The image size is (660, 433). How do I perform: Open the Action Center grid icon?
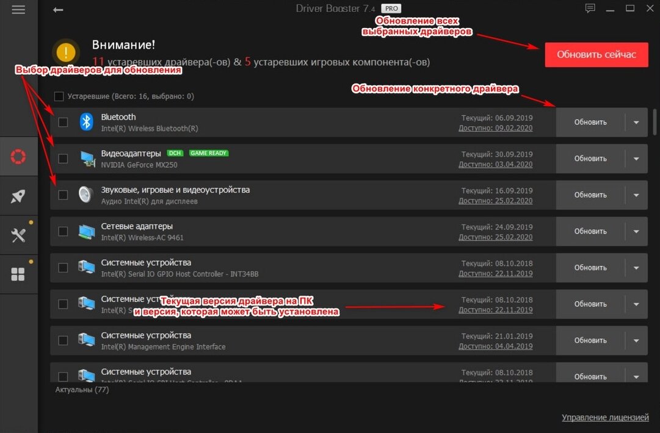(18, 274)
